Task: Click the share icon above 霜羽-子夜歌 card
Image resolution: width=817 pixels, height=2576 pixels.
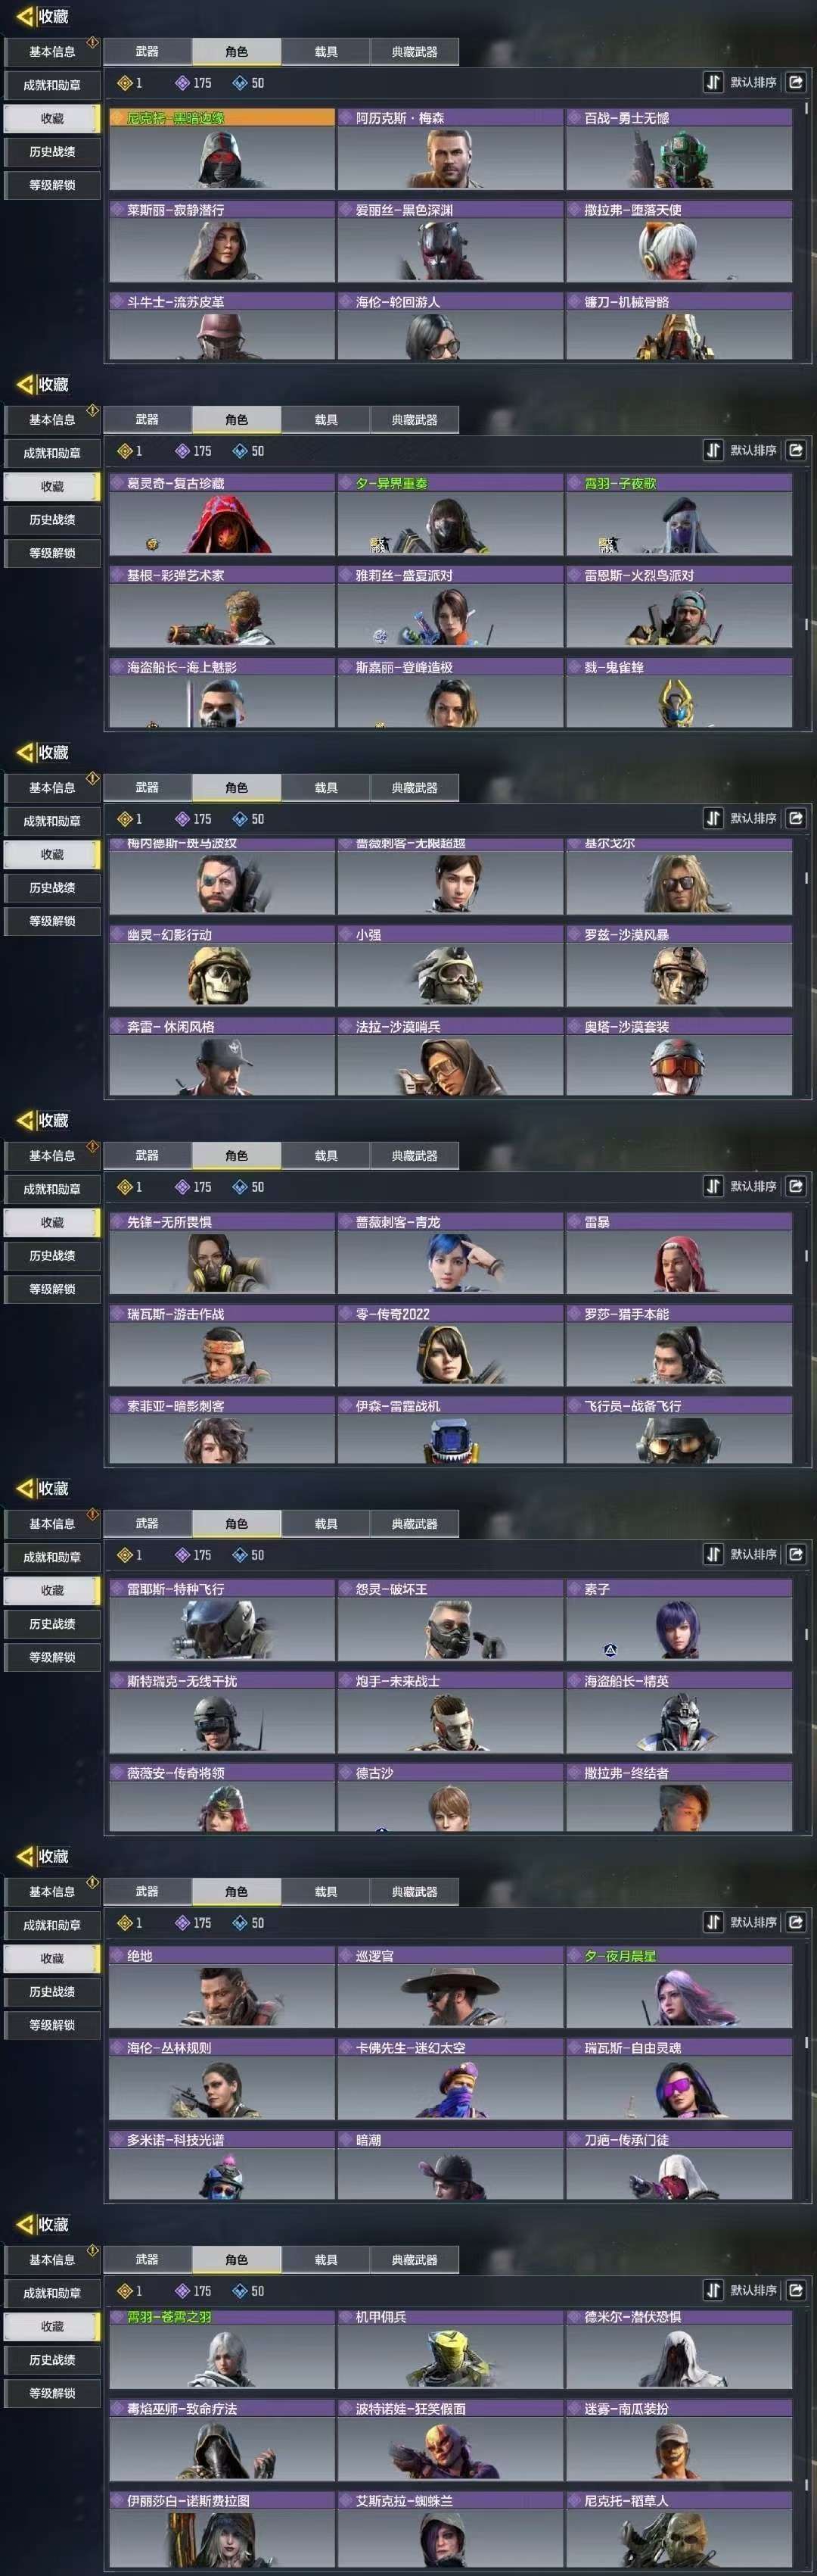Action: 795,450
